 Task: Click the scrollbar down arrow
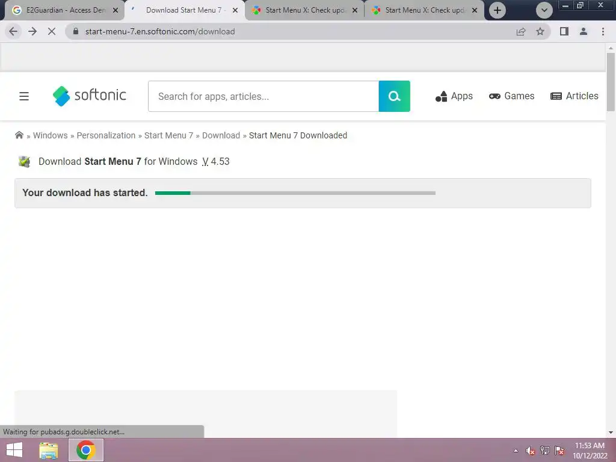coord(611,433)
